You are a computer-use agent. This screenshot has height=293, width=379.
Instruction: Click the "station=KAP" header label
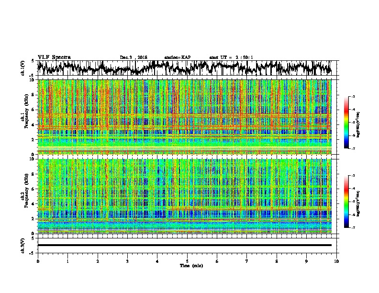point(178,57)
